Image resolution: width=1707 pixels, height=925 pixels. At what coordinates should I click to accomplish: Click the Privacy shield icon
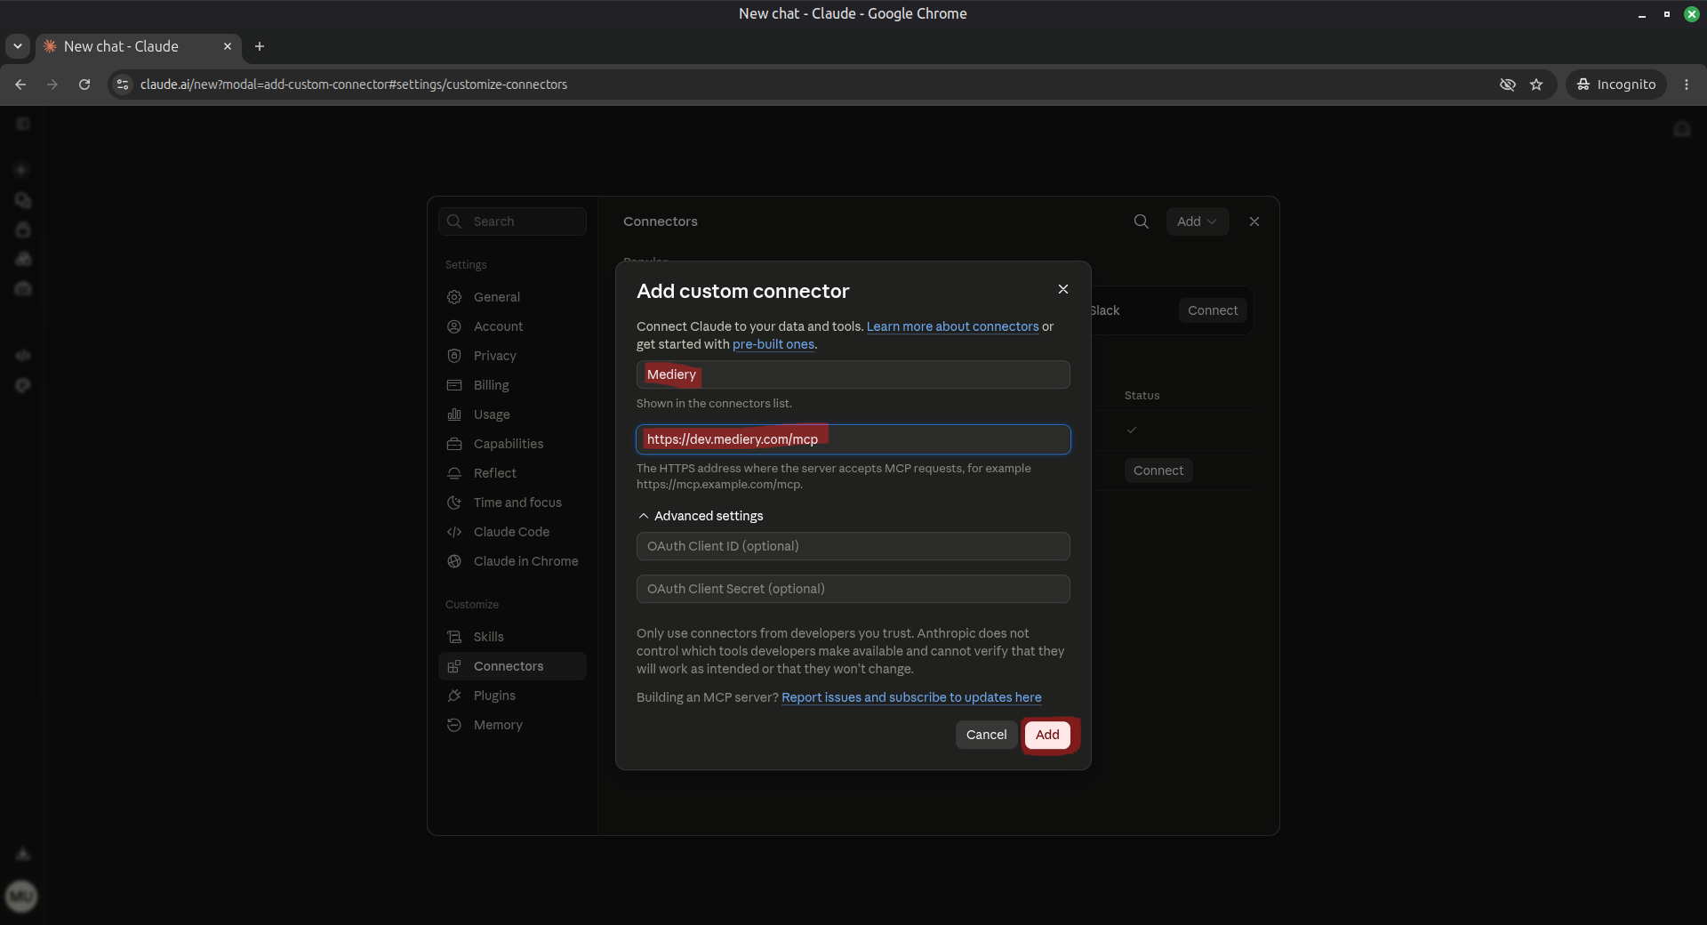point(454,356)
